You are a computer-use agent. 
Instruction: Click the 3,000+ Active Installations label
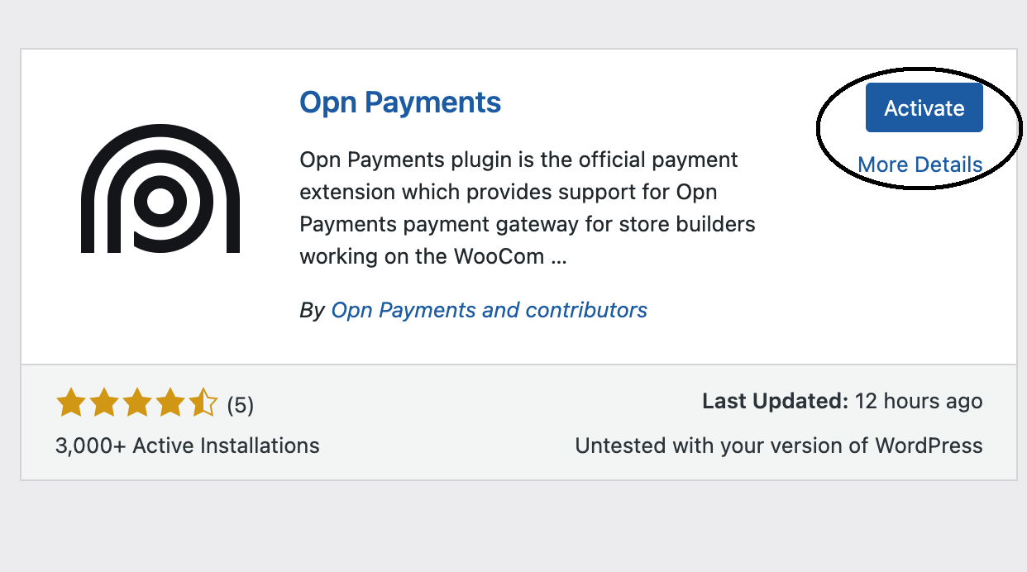[187, 446]
